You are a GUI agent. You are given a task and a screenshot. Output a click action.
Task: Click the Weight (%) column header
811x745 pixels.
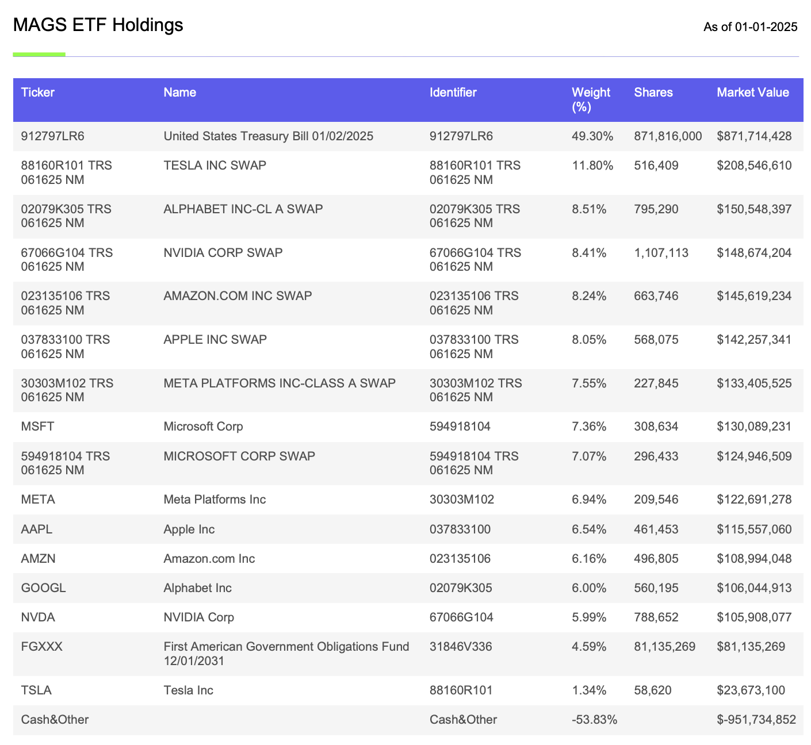click(591, 99)
